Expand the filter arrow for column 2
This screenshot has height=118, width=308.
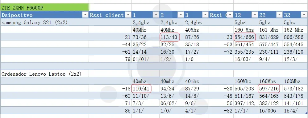coord(181,15)
